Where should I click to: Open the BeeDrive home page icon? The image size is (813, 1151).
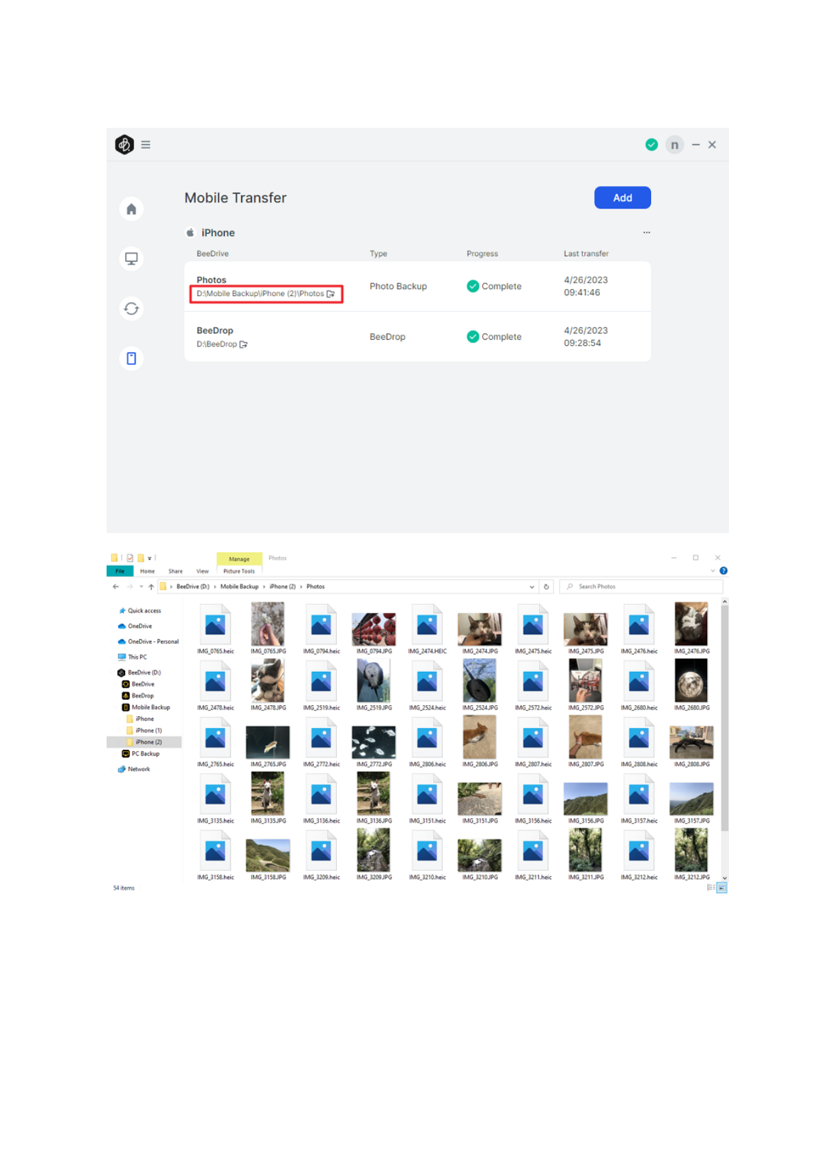[131, 209]
